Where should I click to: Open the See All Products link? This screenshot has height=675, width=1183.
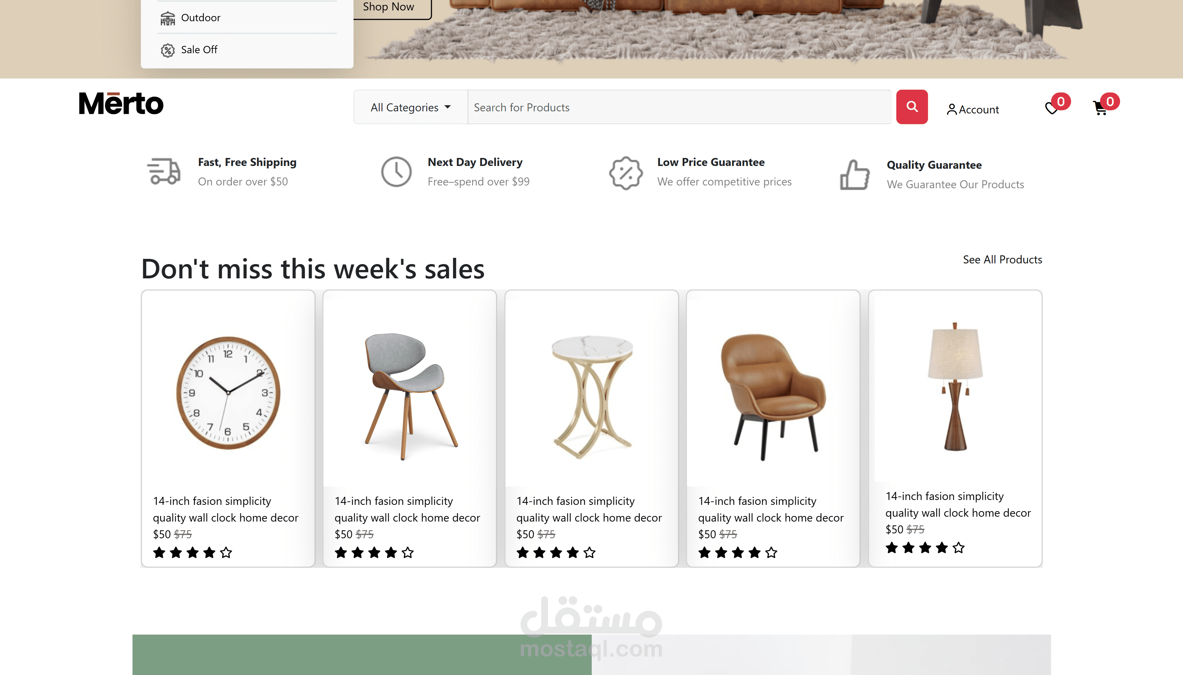click(1002, 260)
